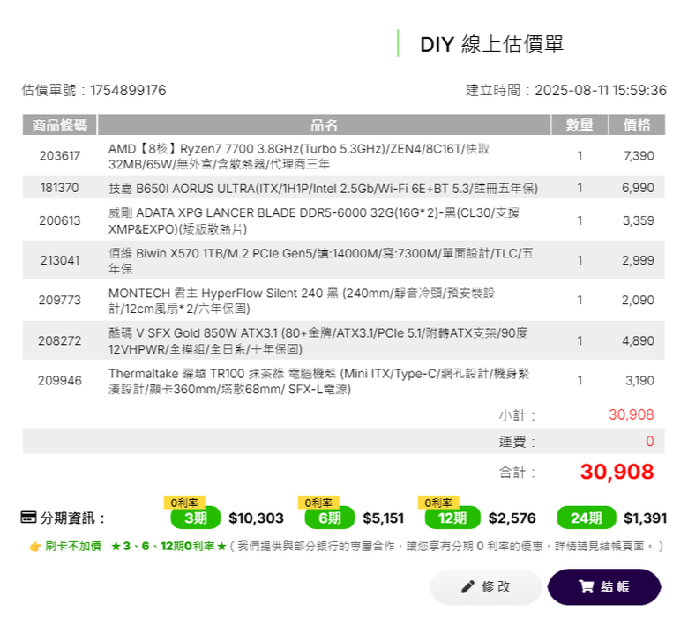This screenshot has width=688, height=626.
Task: Click the price 2,090
Action: click(638, 300)
